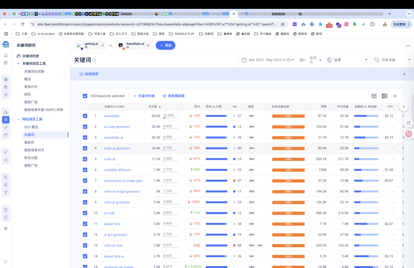The height and width of the screenshot is (268, 414).
Task: Bookmark this page with the star icon
Action: (x=283, y=24)
